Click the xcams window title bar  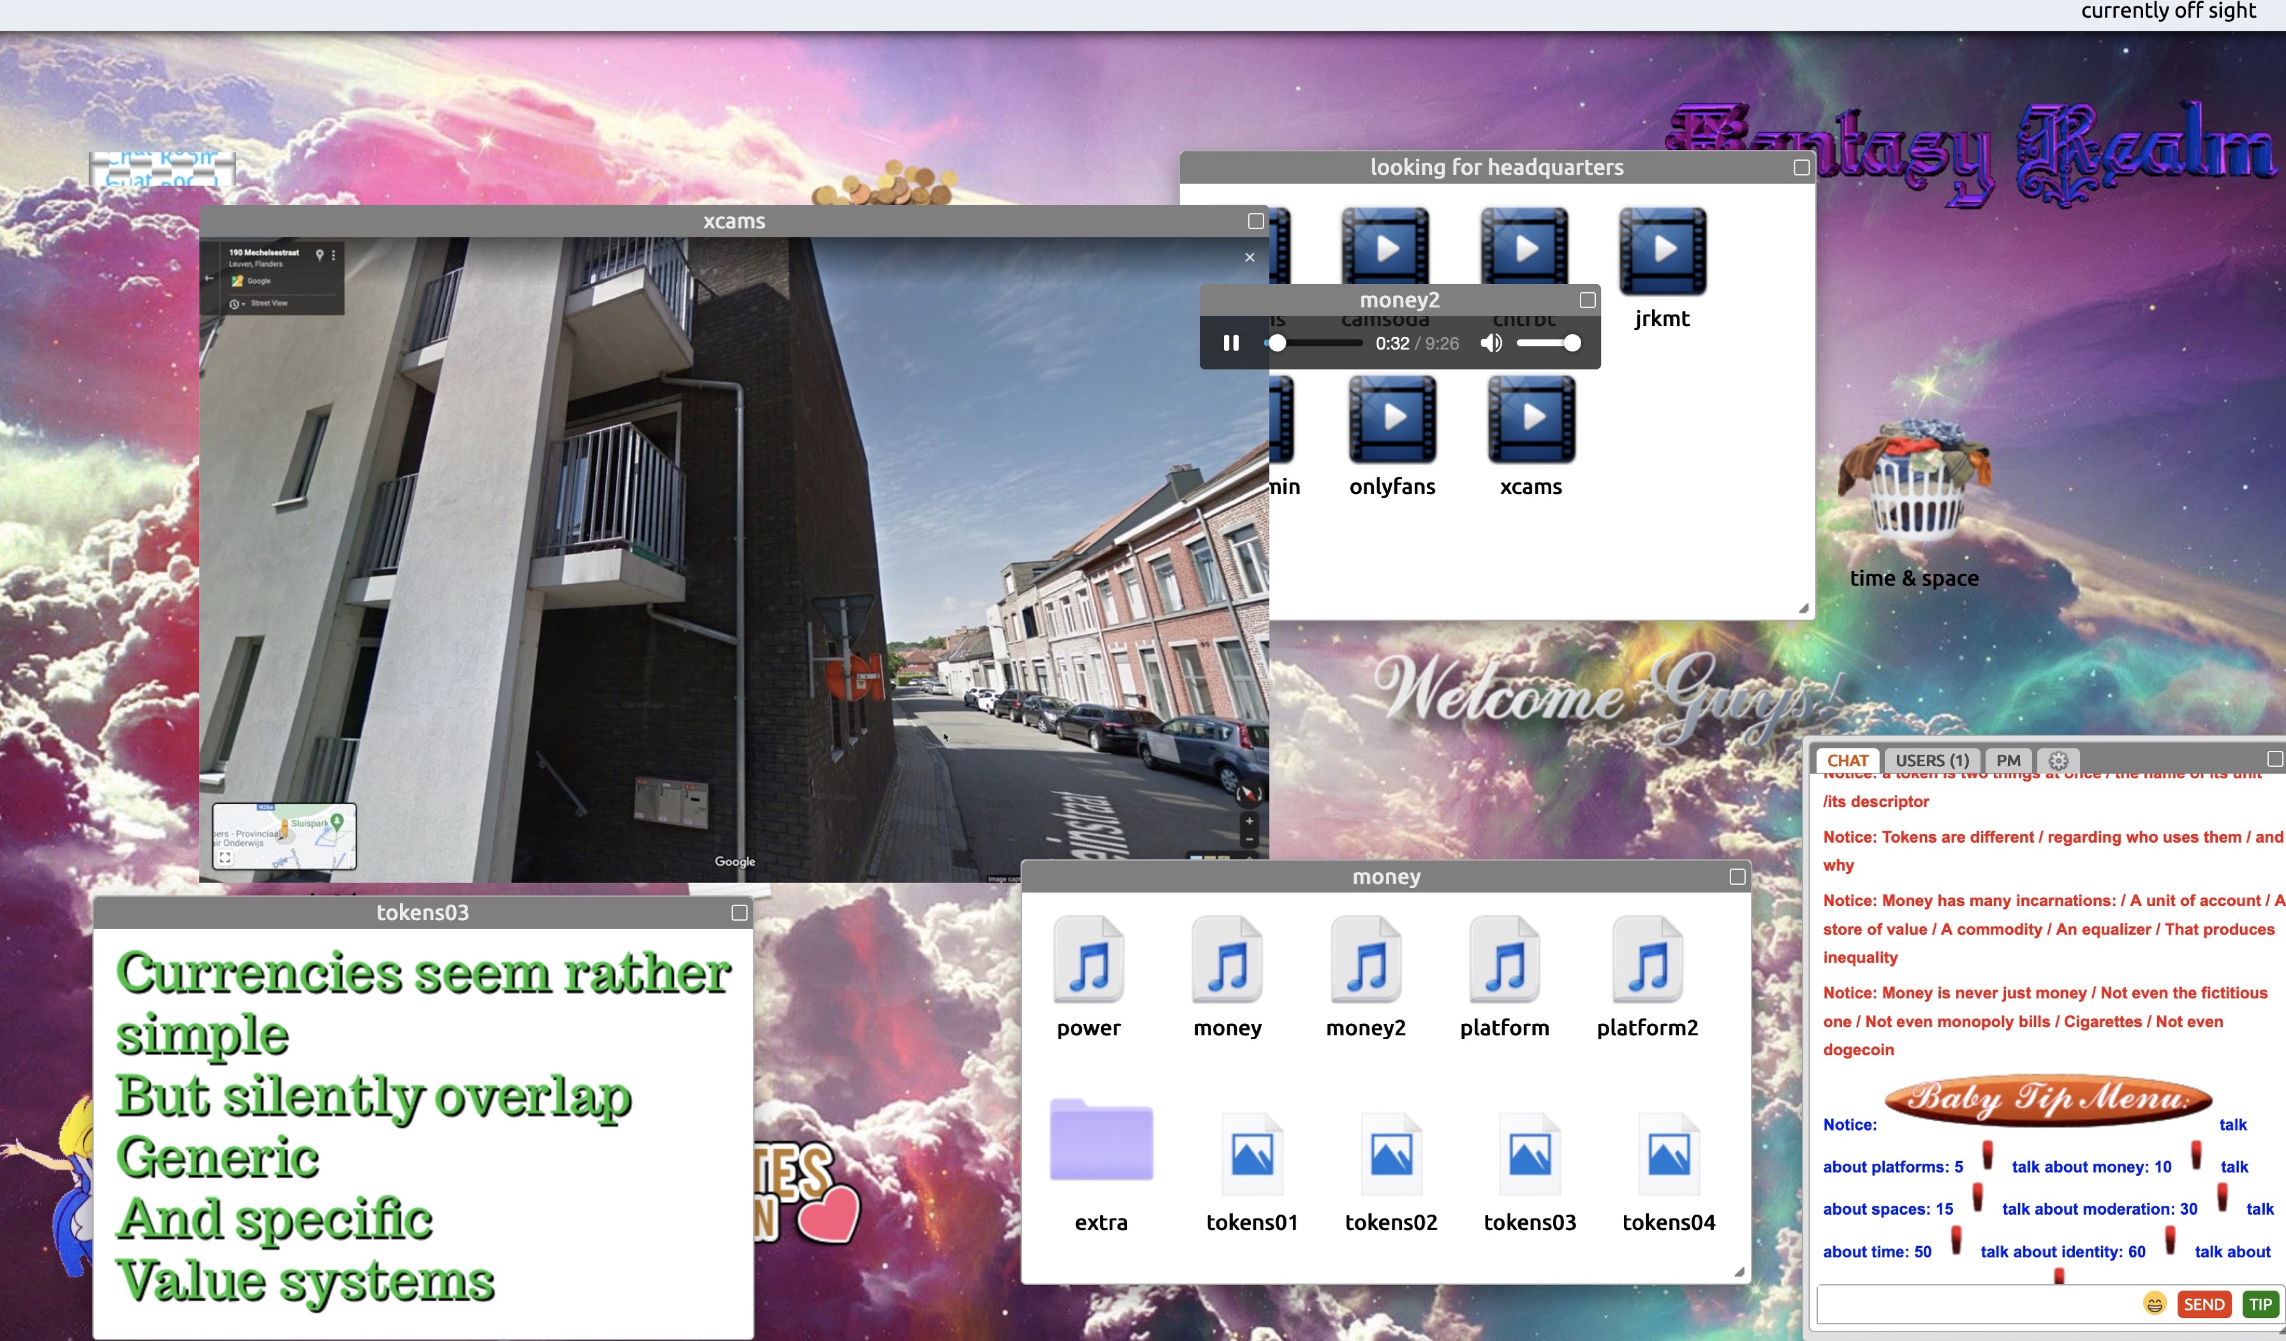[x=734, y=221]
